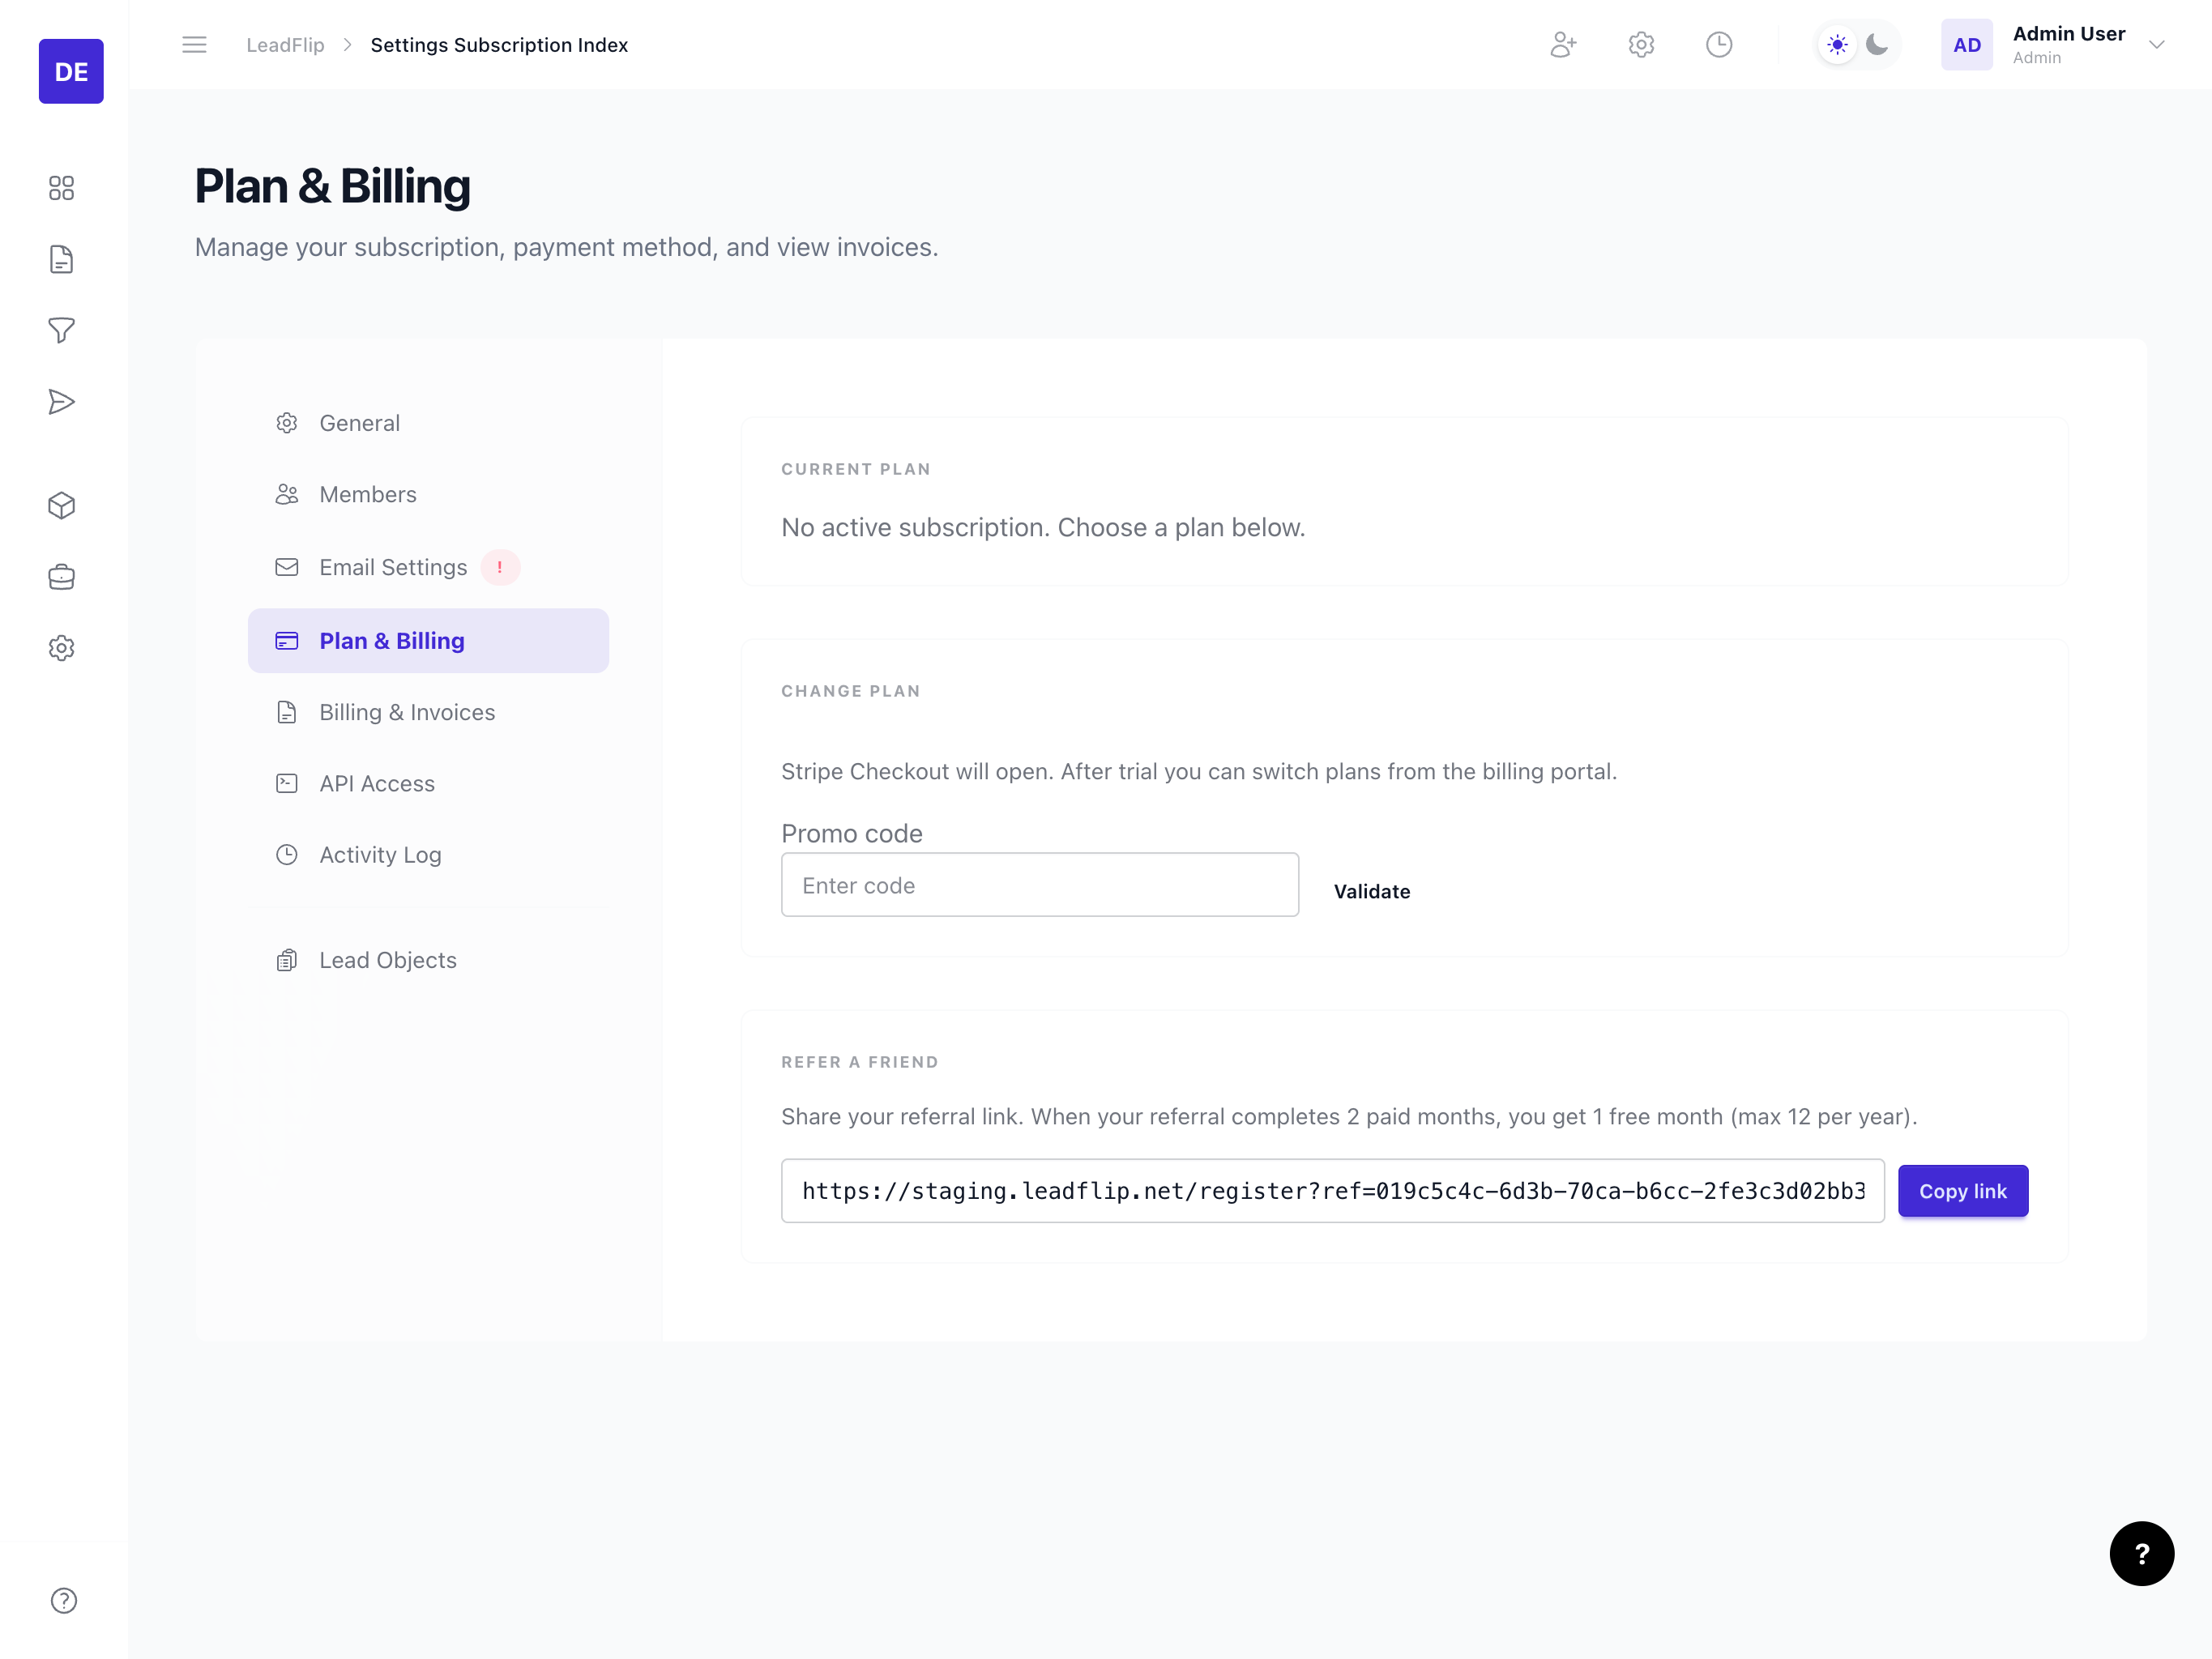The height and width of the screenshot is (1659, 2212).
Task: Open the clock history icon in header
Action: pyautogui.click(x=1718, y=45)
